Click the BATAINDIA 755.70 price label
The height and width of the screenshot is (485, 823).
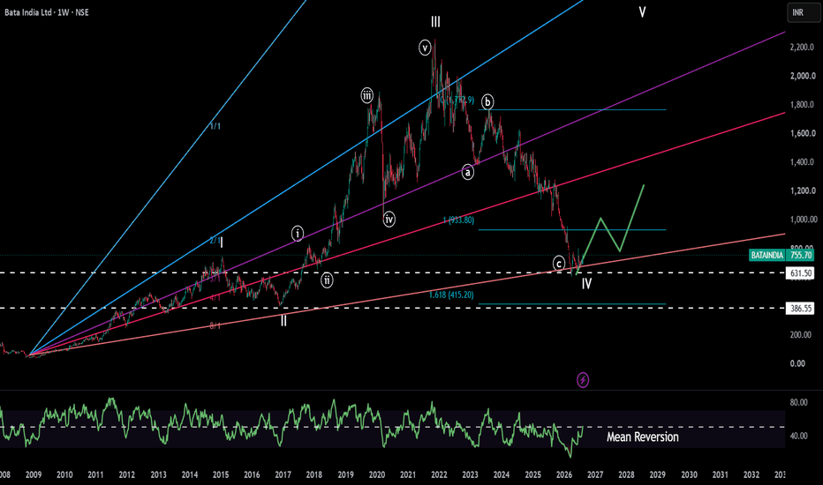[x=781, y=256]
